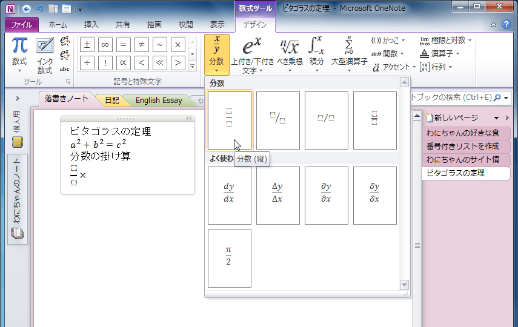
Task: Open page 番号付きリストを作成
Action: pyautogui.click(x=466, y=147)
